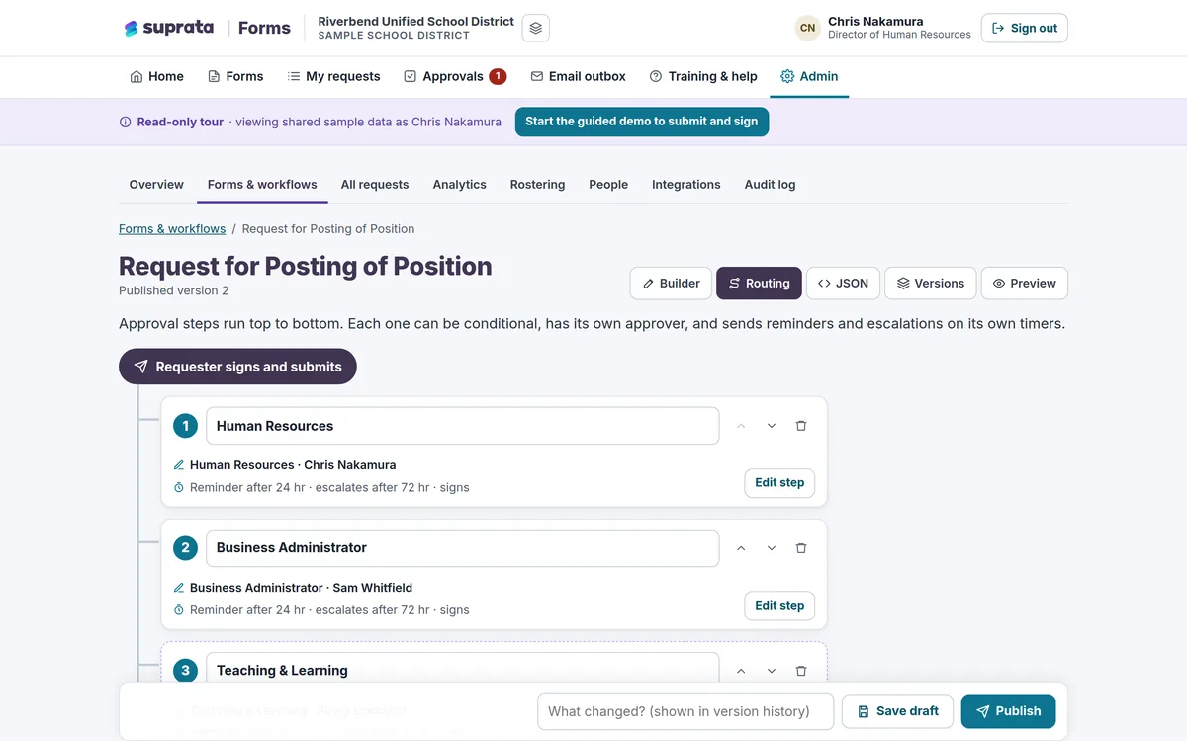Open the Analytics tab
The height and width of the screenshot is (741, 1187).
(460, 185)
